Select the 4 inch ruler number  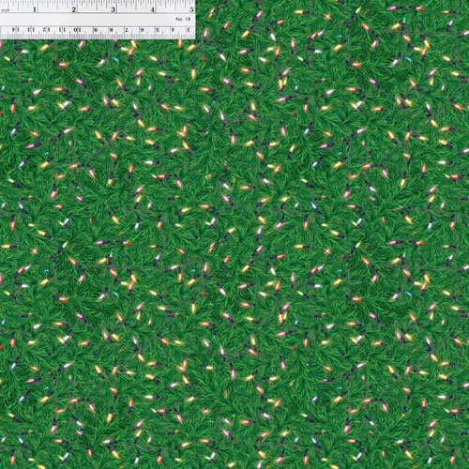(x=152, y=9)
